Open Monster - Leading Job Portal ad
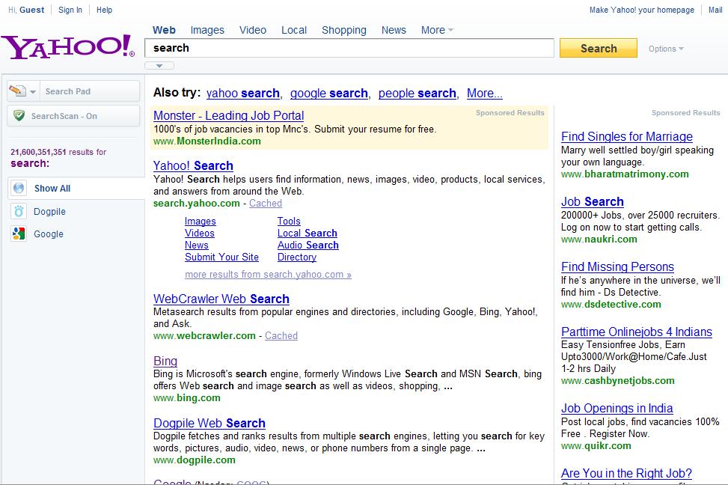 click(x=228, y=115)
